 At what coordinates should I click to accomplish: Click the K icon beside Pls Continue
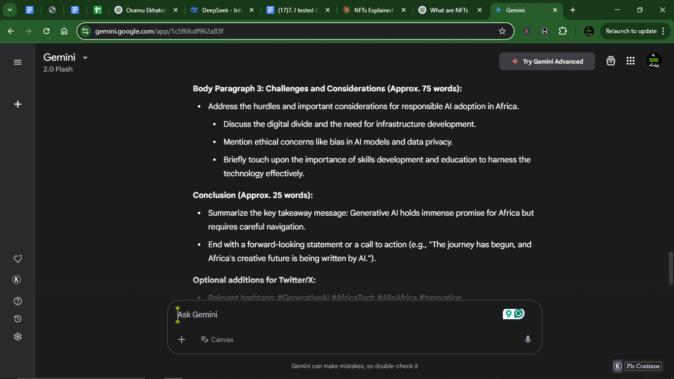pos(618,366)
